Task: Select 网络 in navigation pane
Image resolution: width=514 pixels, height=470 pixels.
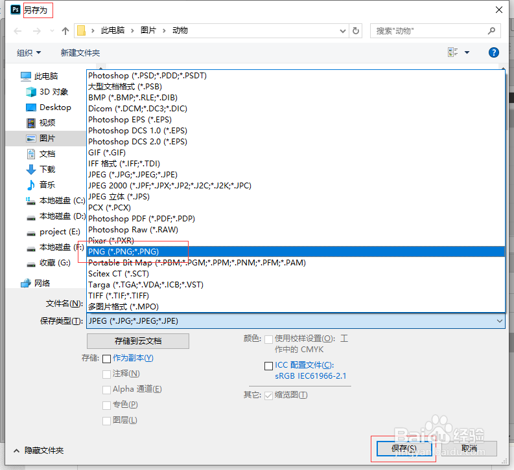Action: point(36,283)
